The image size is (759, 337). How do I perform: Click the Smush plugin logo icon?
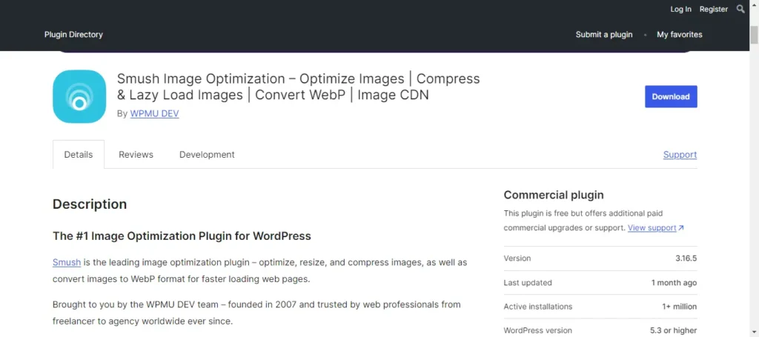point(79,97)
